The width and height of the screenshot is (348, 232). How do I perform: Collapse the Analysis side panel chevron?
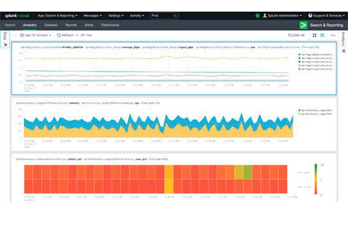point(343,51)
